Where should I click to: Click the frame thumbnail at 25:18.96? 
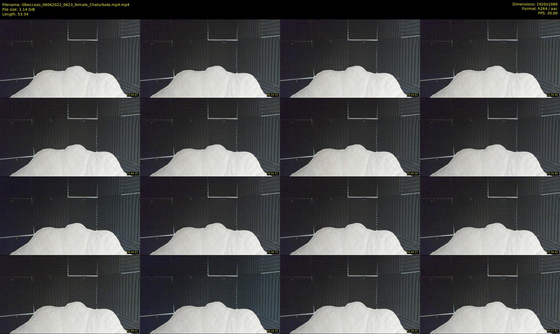[490, 137]
